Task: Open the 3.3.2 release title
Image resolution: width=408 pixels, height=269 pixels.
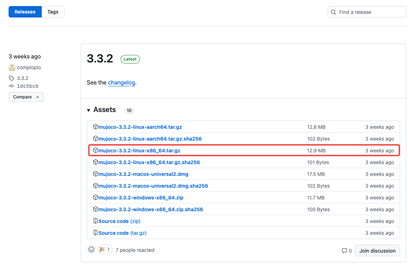Action: click(x=100, y=59)
